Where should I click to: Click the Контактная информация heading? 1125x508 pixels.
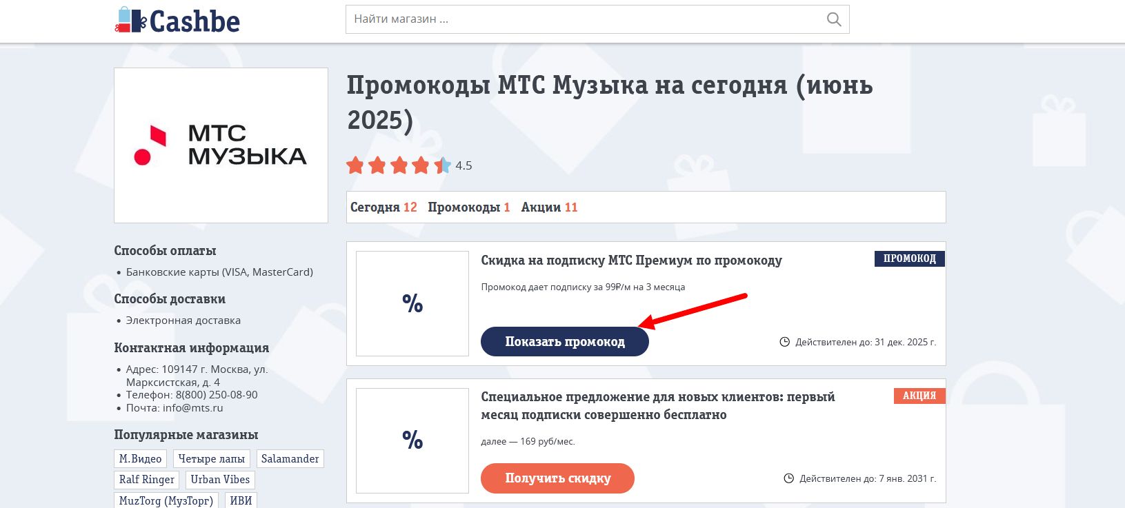click(x=192, y=348)
